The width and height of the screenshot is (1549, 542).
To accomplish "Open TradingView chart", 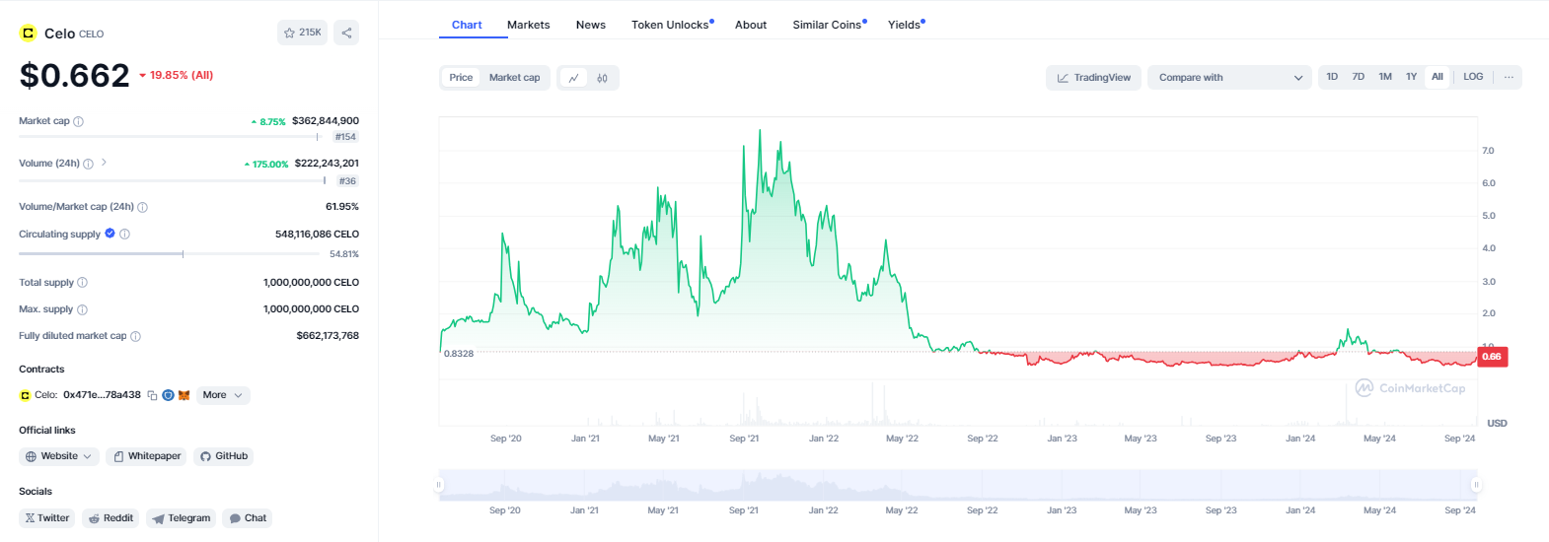I will [1094, 78].
